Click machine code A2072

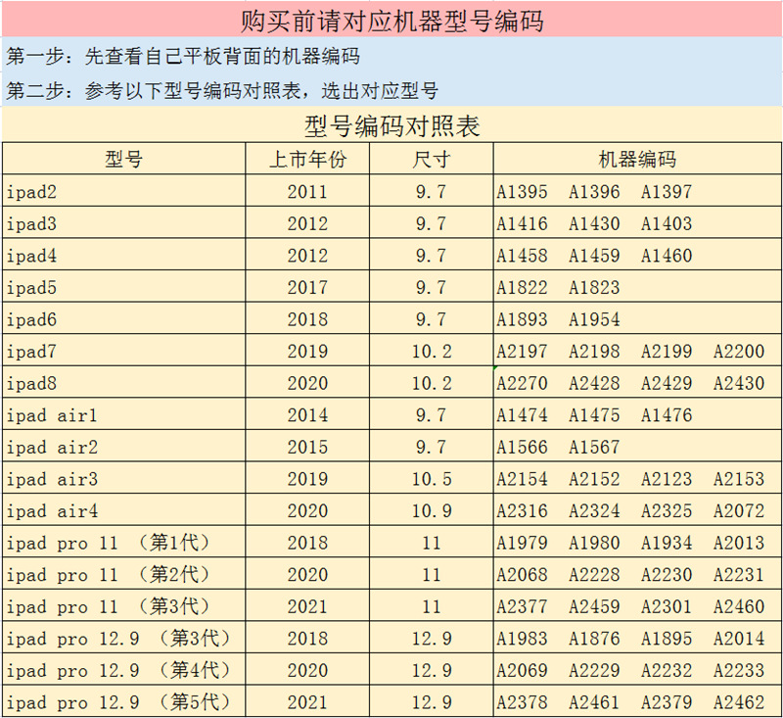pyautogui.click(x=739, y=511)
